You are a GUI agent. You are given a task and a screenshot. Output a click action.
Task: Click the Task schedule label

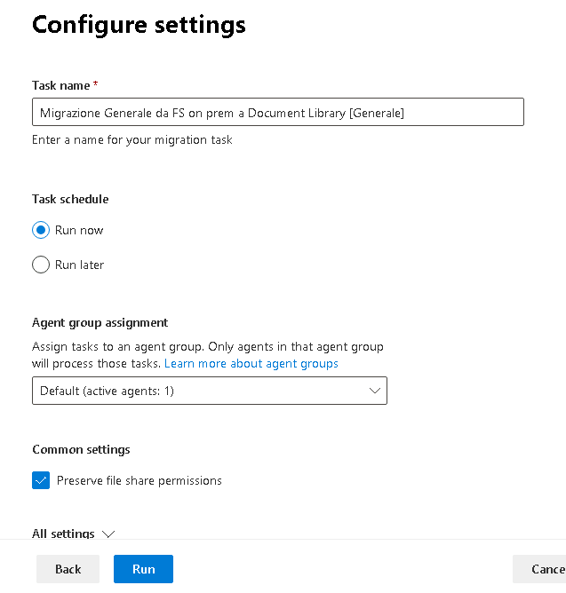coord(70,199)
